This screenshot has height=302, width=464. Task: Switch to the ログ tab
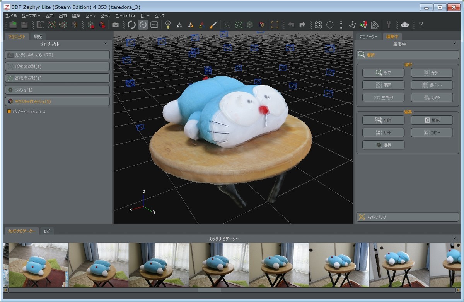pos(47,231)
